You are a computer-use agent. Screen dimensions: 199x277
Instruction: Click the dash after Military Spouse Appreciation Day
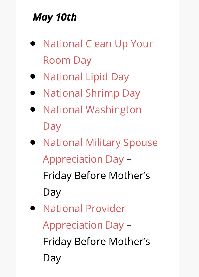click(129, 159)
